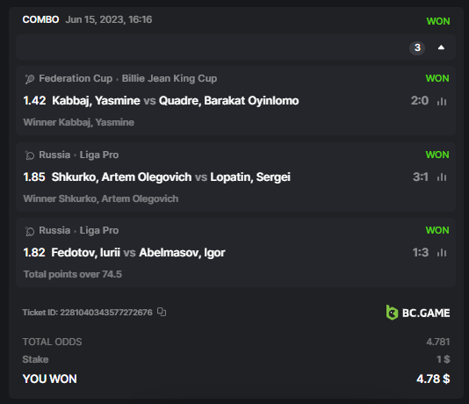Image resolution: width=469 pixels, height=404 pixels.
Task: Select the Shkurko vs Lopatin, Sergei match title
Action: click(170, 177)
